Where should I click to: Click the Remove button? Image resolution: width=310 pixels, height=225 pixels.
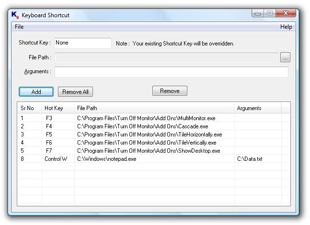tap(170, 91)
